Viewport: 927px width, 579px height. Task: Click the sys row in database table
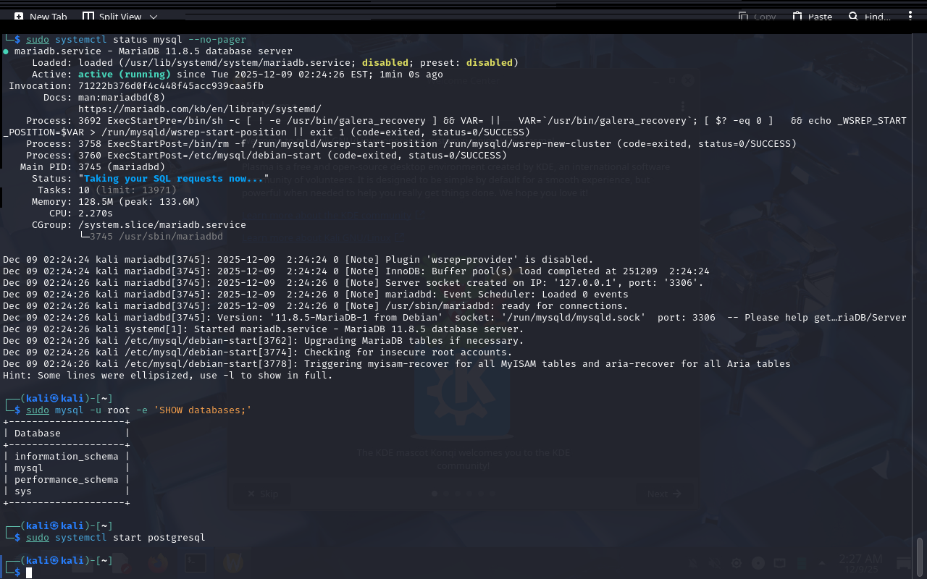pyautogui.click(x=23, y=491)
